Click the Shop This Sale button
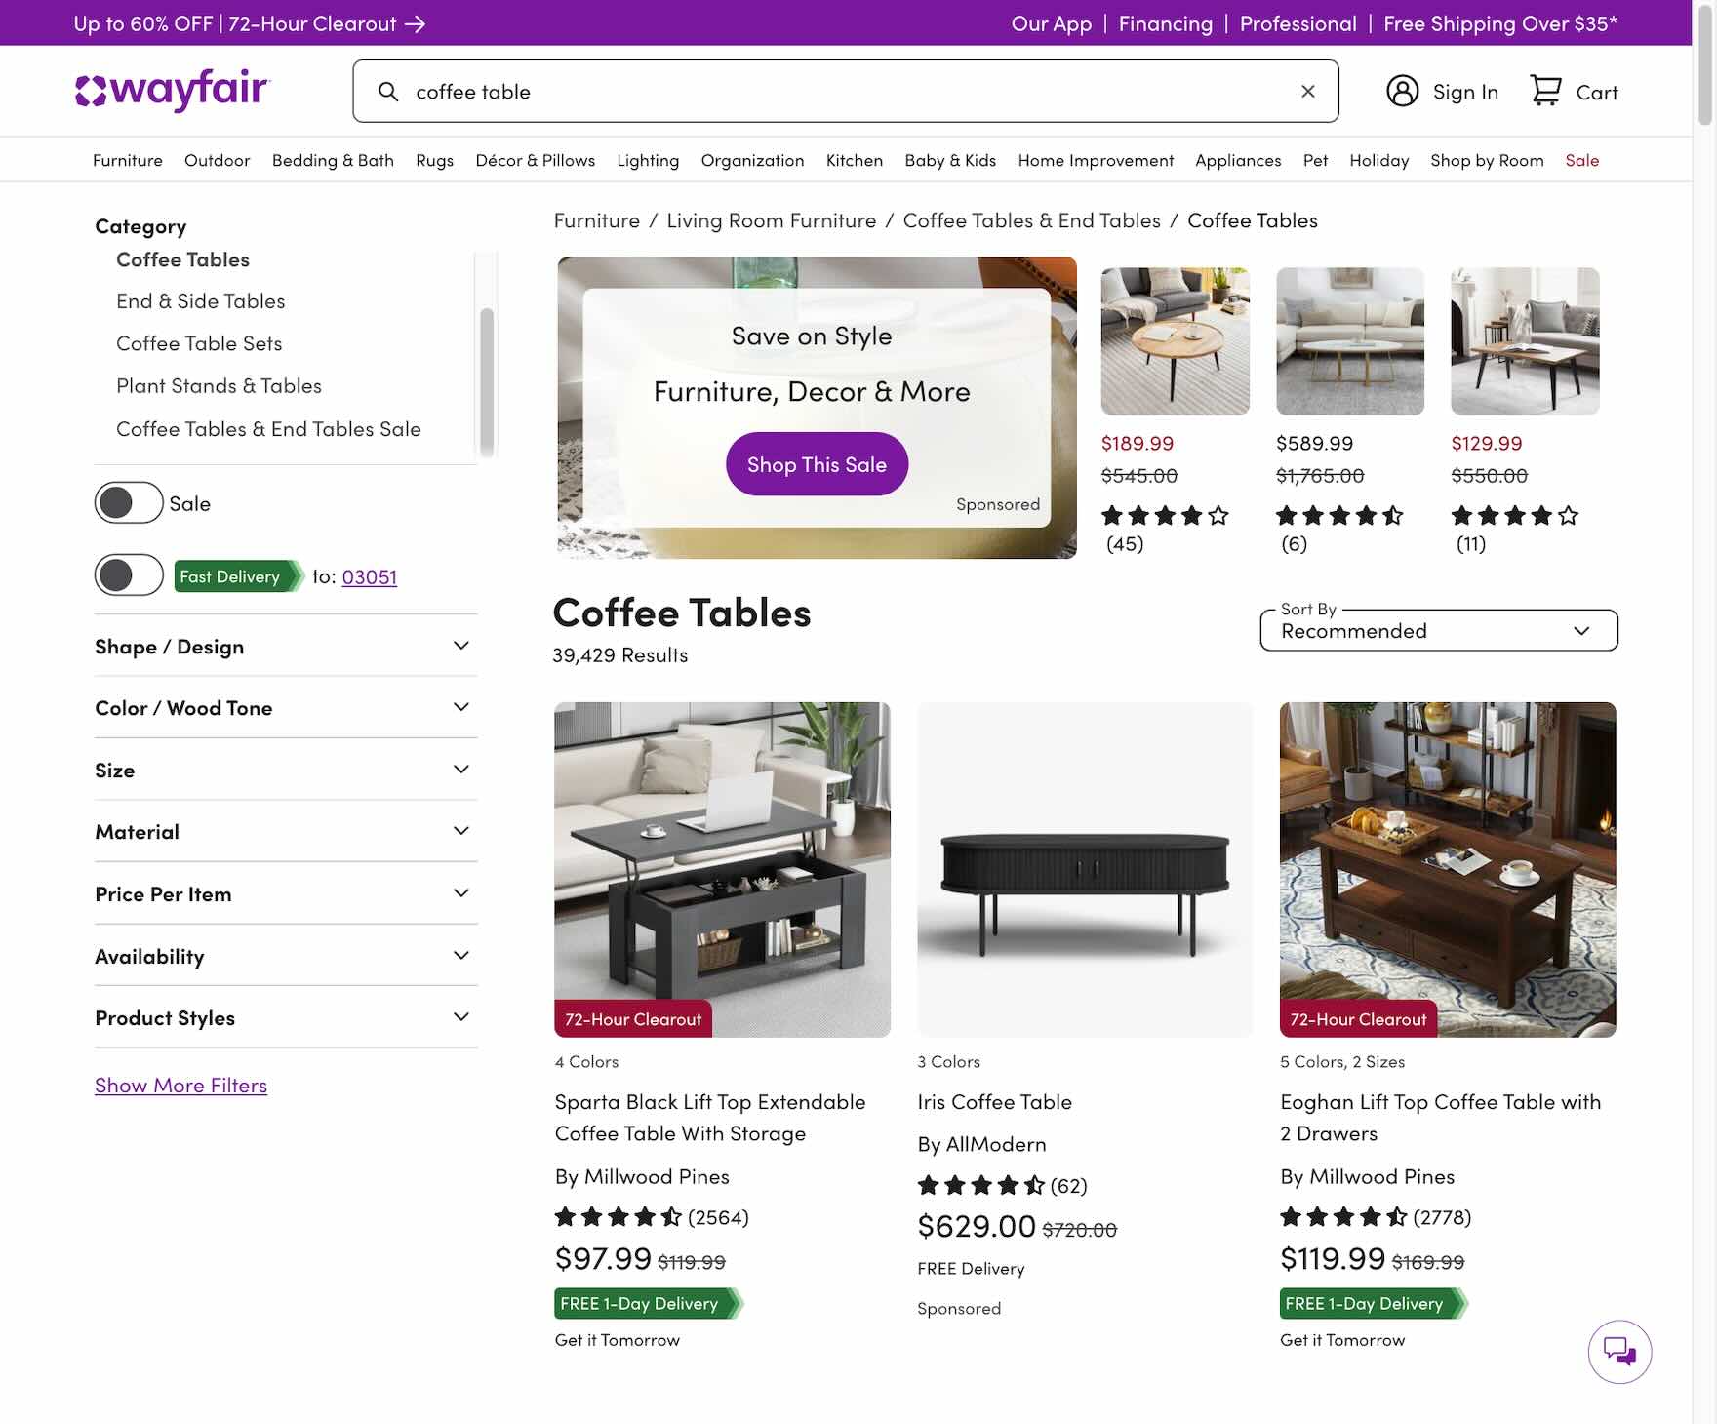 817,464
